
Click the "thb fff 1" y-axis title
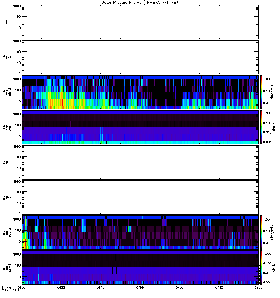[7, 22]
